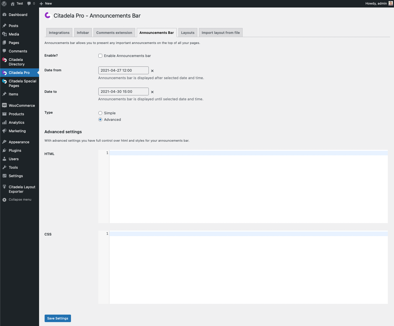Click into the Date from input field

(x=123, y=70)
